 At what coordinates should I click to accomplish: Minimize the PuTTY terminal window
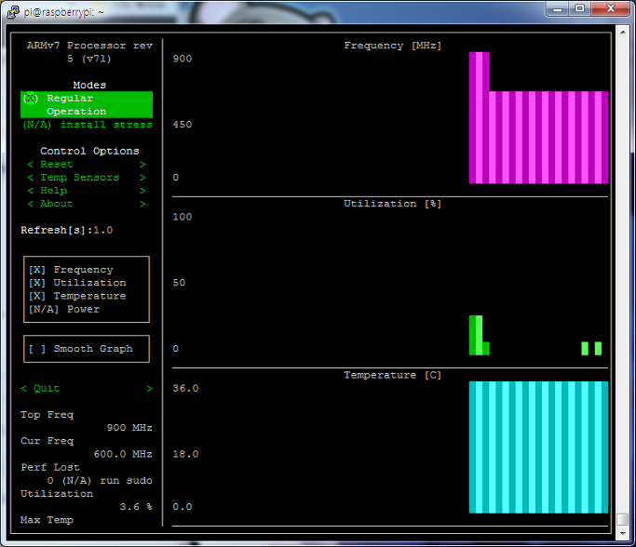click(558, 8)
